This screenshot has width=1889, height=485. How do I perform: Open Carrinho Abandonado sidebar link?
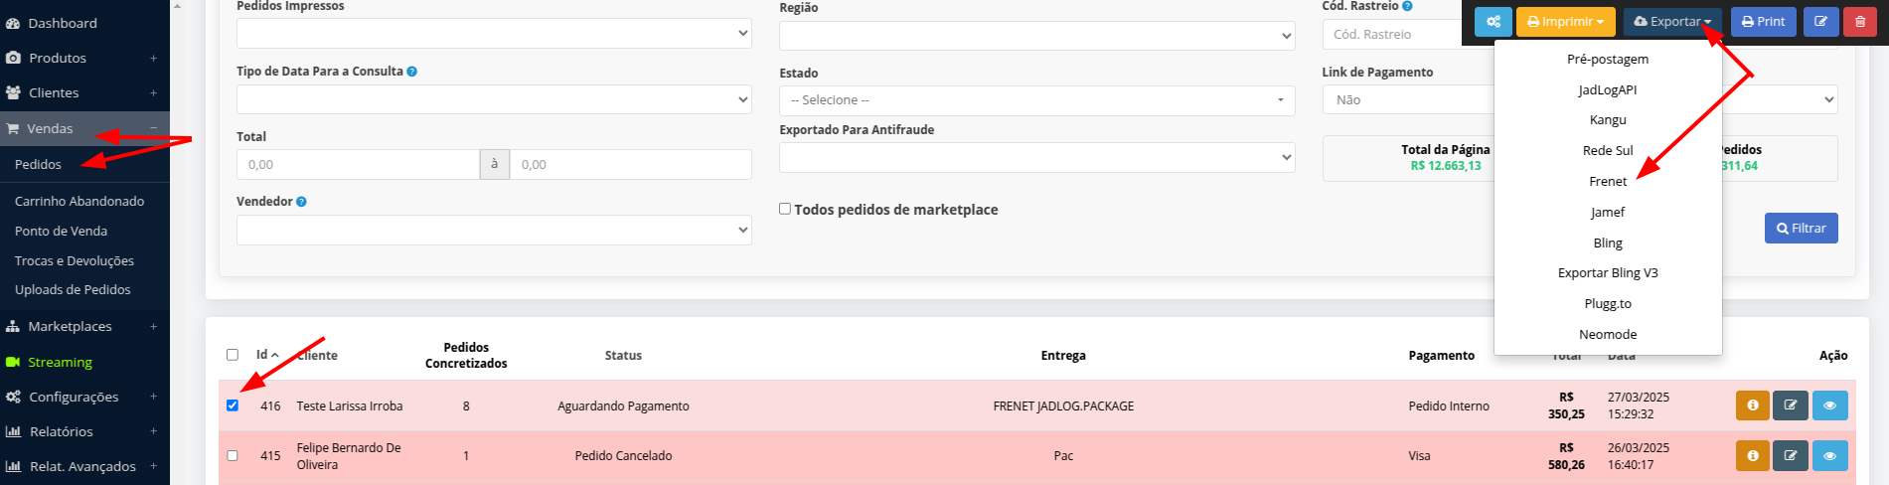[x=79, y=202]
